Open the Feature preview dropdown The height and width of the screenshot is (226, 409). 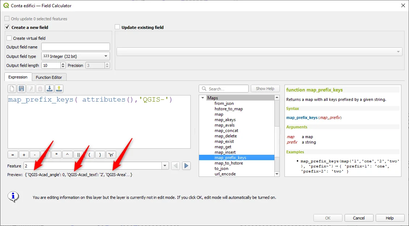165,166
